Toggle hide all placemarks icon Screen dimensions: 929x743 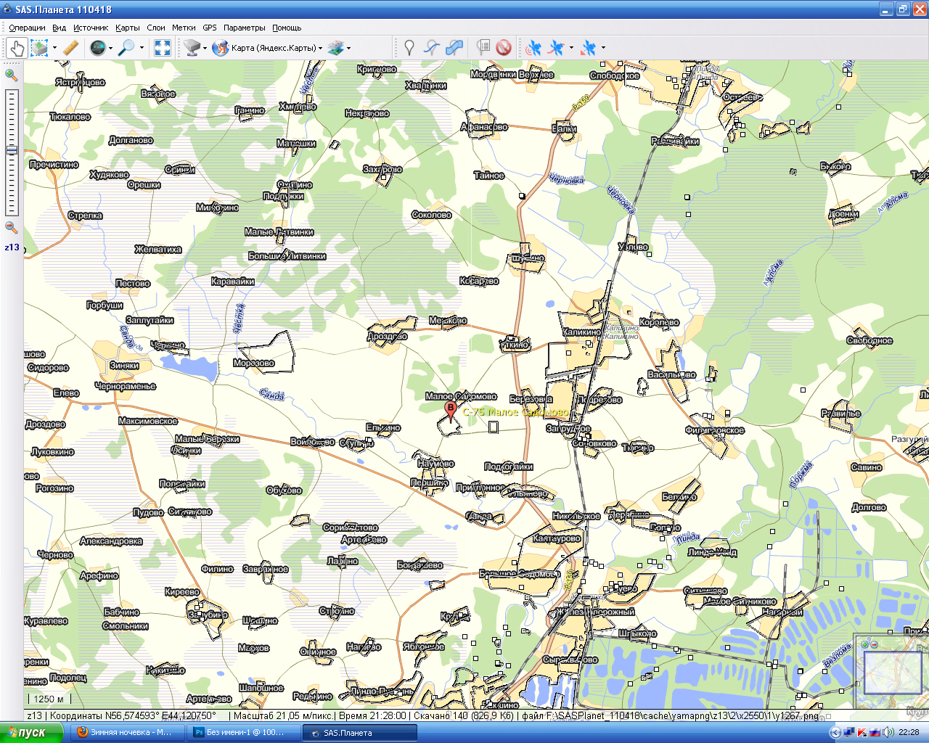[504, 48]
